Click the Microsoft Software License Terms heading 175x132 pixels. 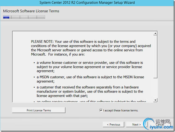pos(31,11)
